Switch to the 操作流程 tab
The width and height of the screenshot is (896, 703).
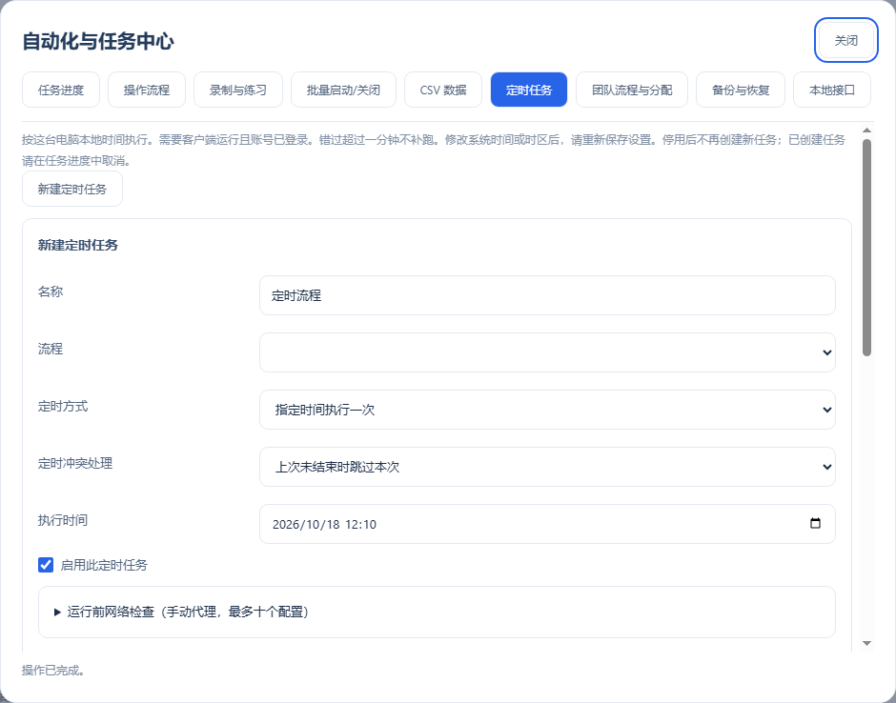point(146,90)
